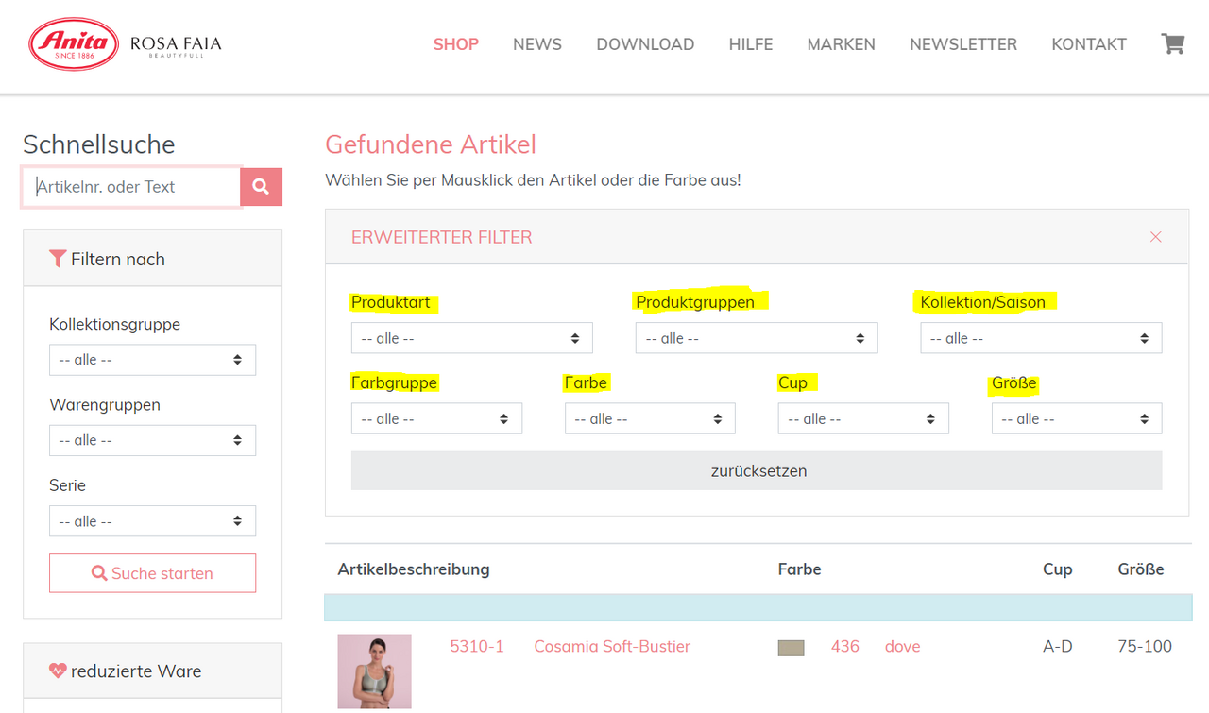
Task: Open the Serie dropdown
Action: (x=152, y=521)
